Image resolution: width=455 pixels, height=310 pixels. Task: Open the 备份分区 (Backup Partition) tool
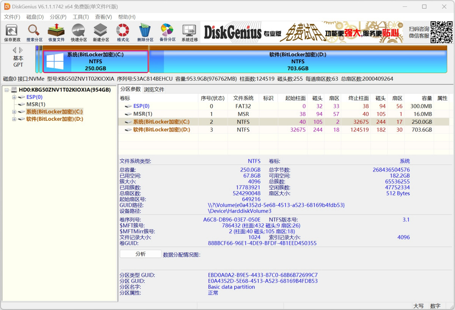[167, 32]
